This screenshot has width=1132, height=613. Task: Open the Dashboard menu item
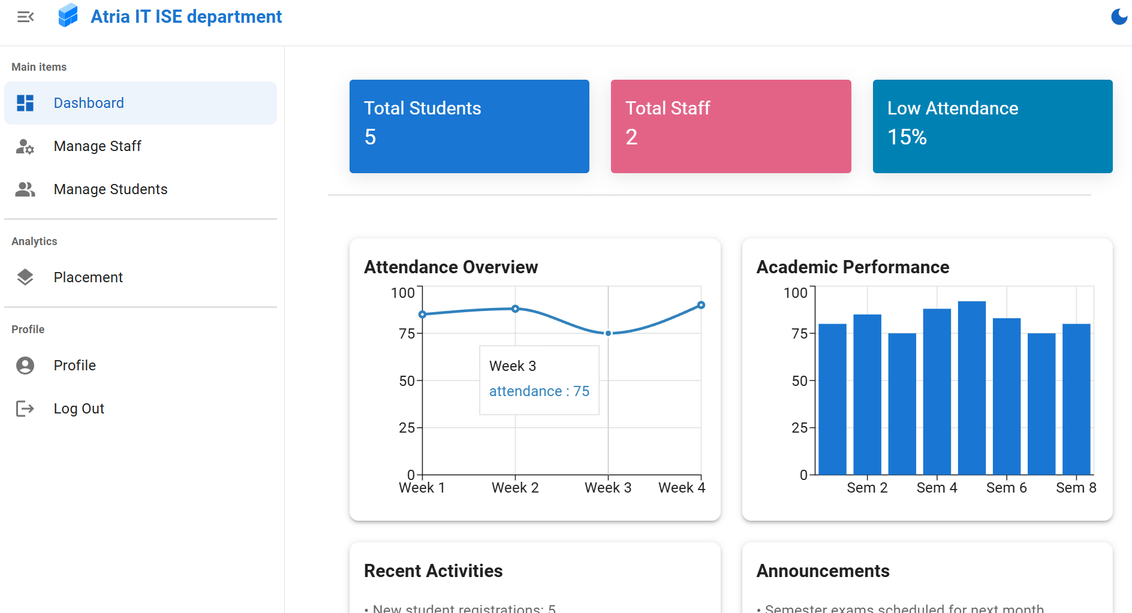140,103
